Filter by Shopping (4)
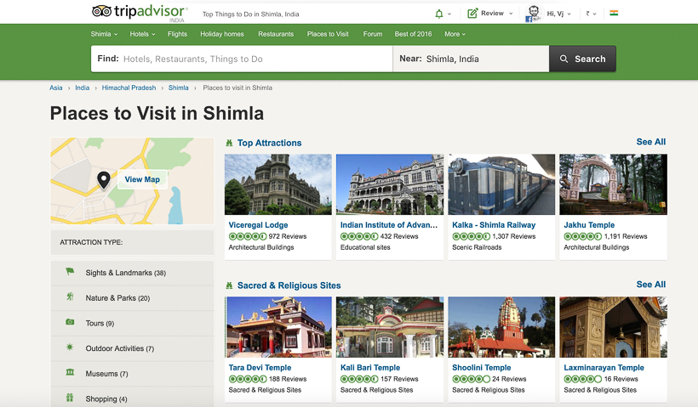 [x=132, y=399]
